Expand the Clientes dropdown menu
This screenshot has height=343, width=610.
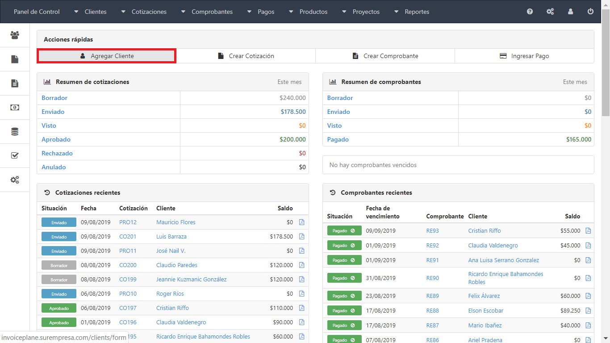tap(91, 12)
